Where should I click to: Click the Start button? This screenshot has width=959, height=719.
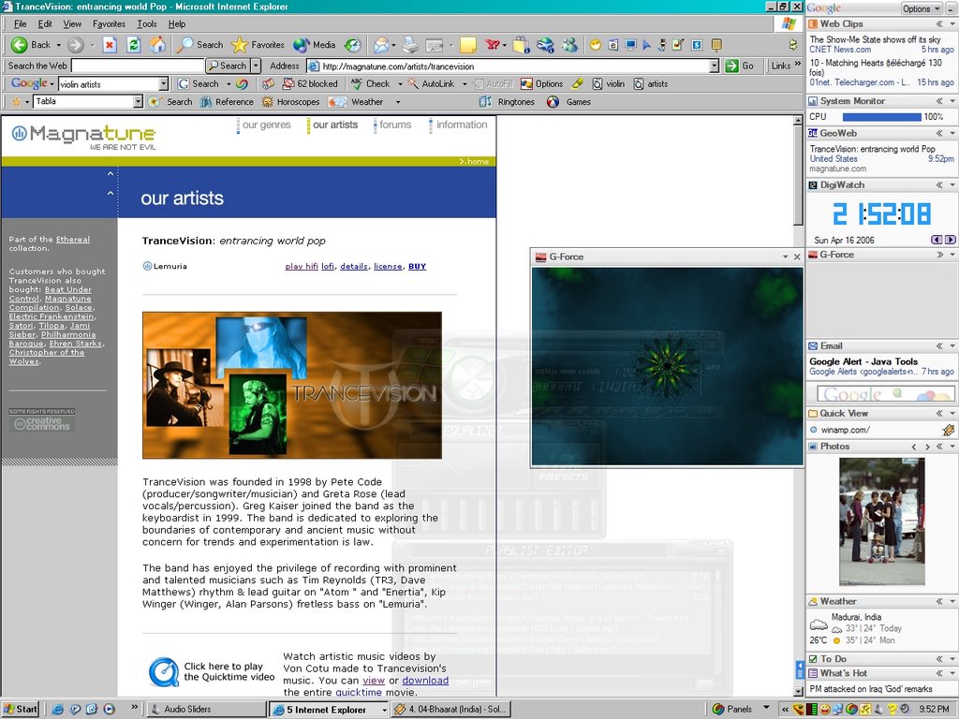21,710
